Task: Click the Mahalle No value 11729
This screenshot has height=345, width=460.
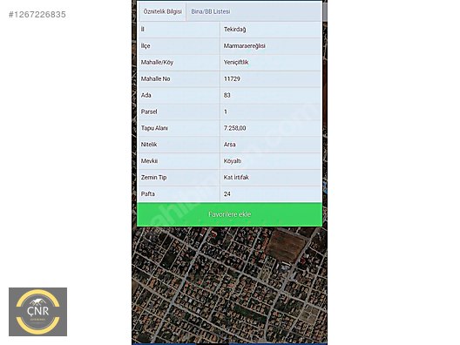Action: point(232,78)
